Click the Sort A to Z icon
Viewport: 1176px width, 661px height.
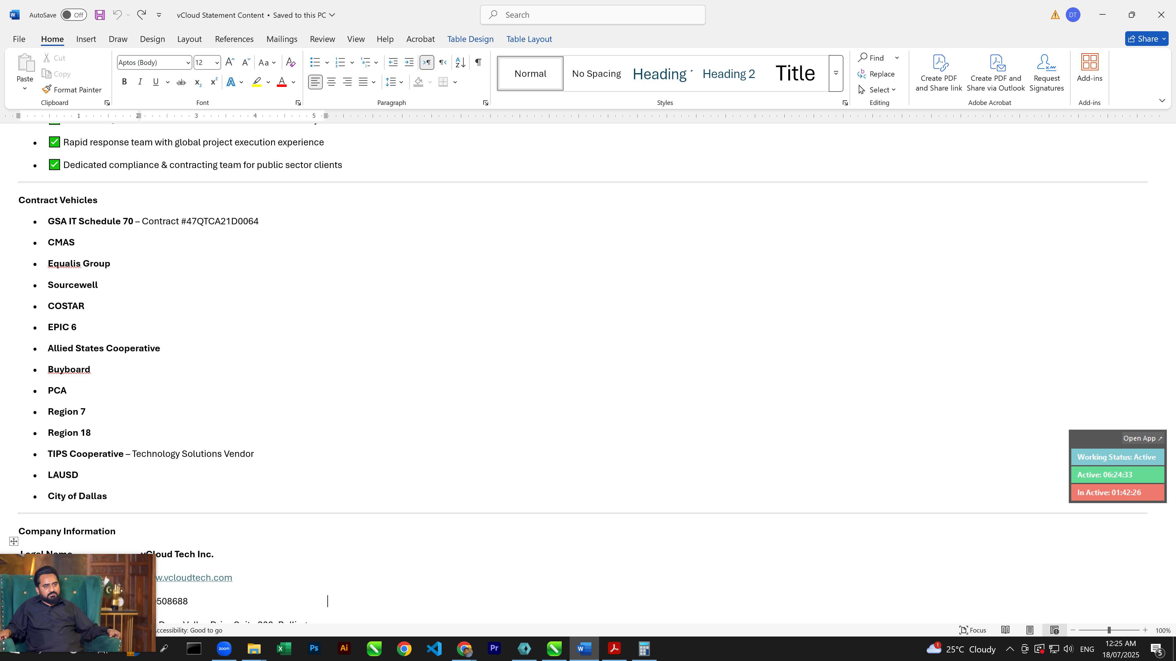point(461,62)
